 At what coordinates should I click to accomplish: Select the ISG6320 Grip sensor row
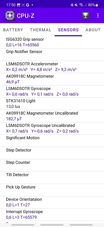52,42
